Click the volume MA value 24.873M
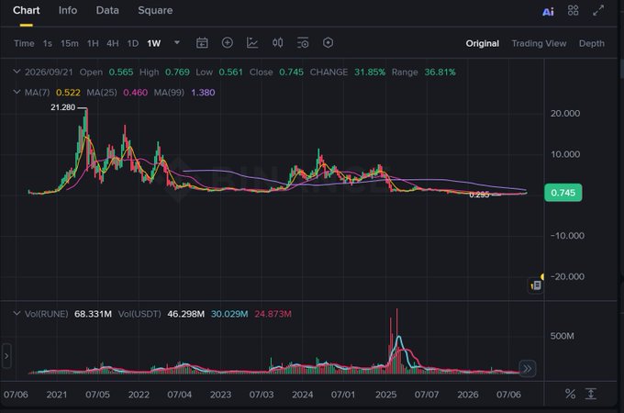Screen dimensions: 624x413 (x=273, y=314)
